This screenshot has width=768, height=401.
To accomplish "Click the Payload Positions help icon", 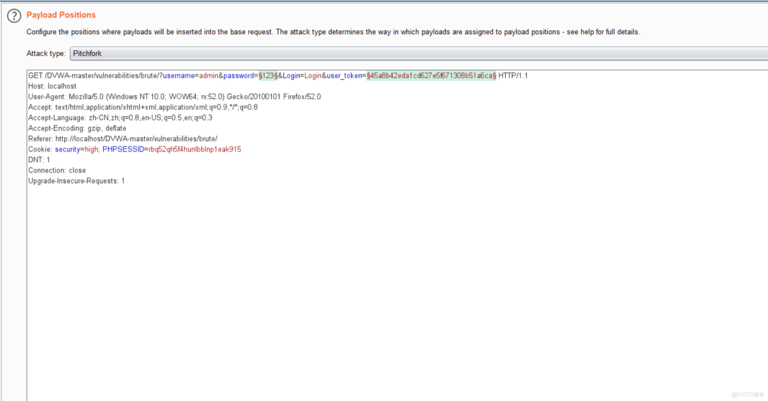I will click(x=13, y=15).
